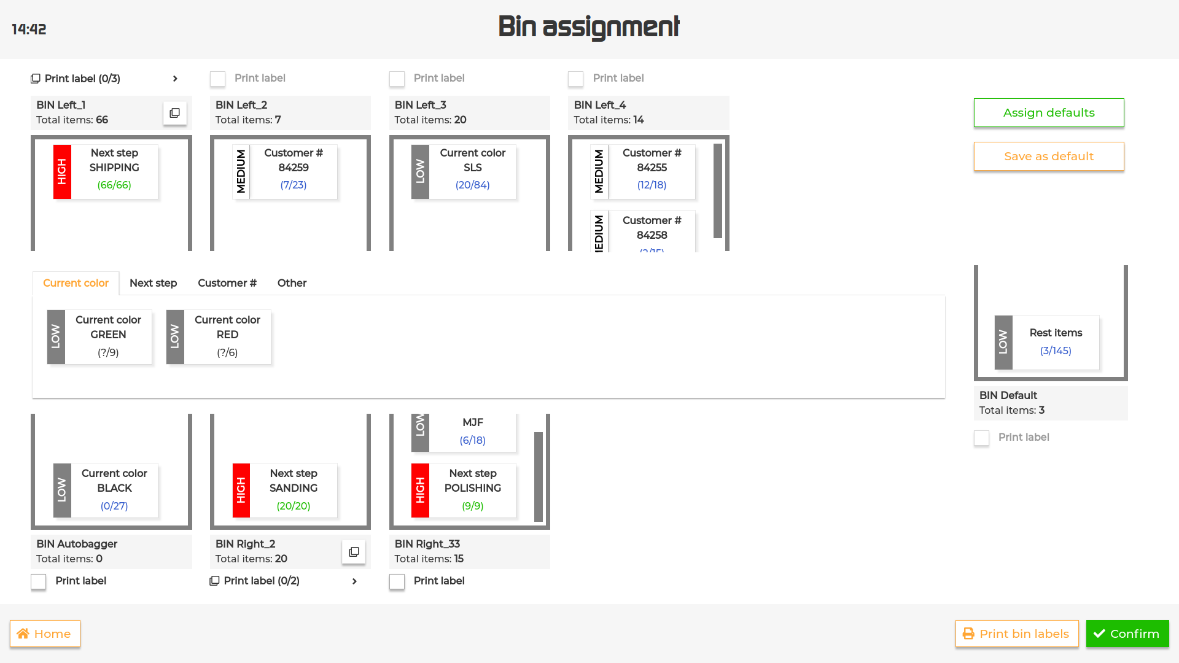
Task: Click the copy icon on BIN Right_2
Action: coord(354,552)
